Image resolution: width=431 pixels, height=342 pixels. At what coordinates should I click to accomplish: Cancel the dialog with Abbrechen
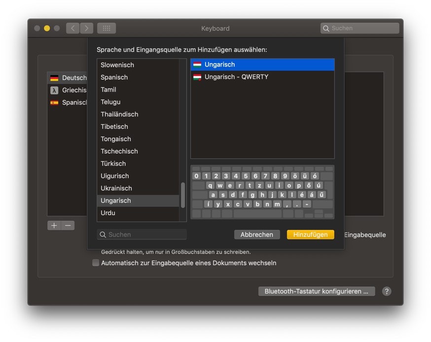pos(257,234)
